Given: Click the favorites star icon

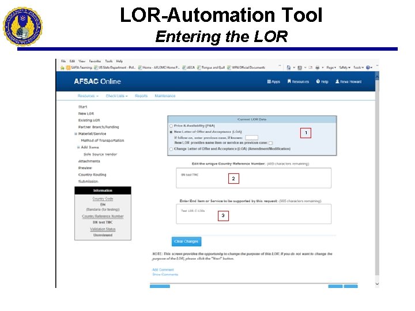Looking at the screenshot, I should (62, 68).
